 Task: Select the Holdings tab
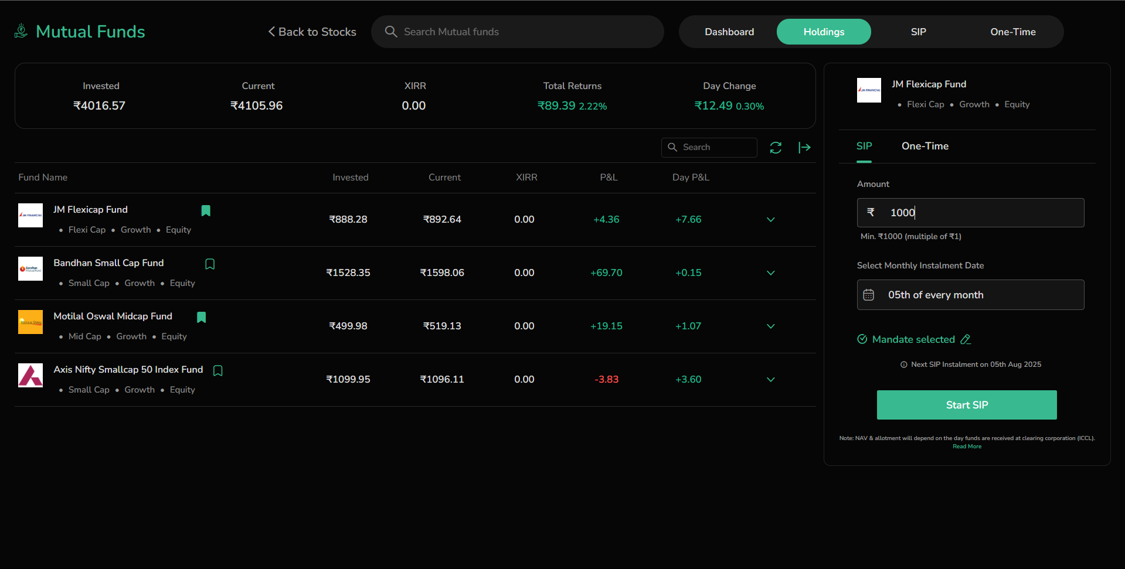point(824,32)
